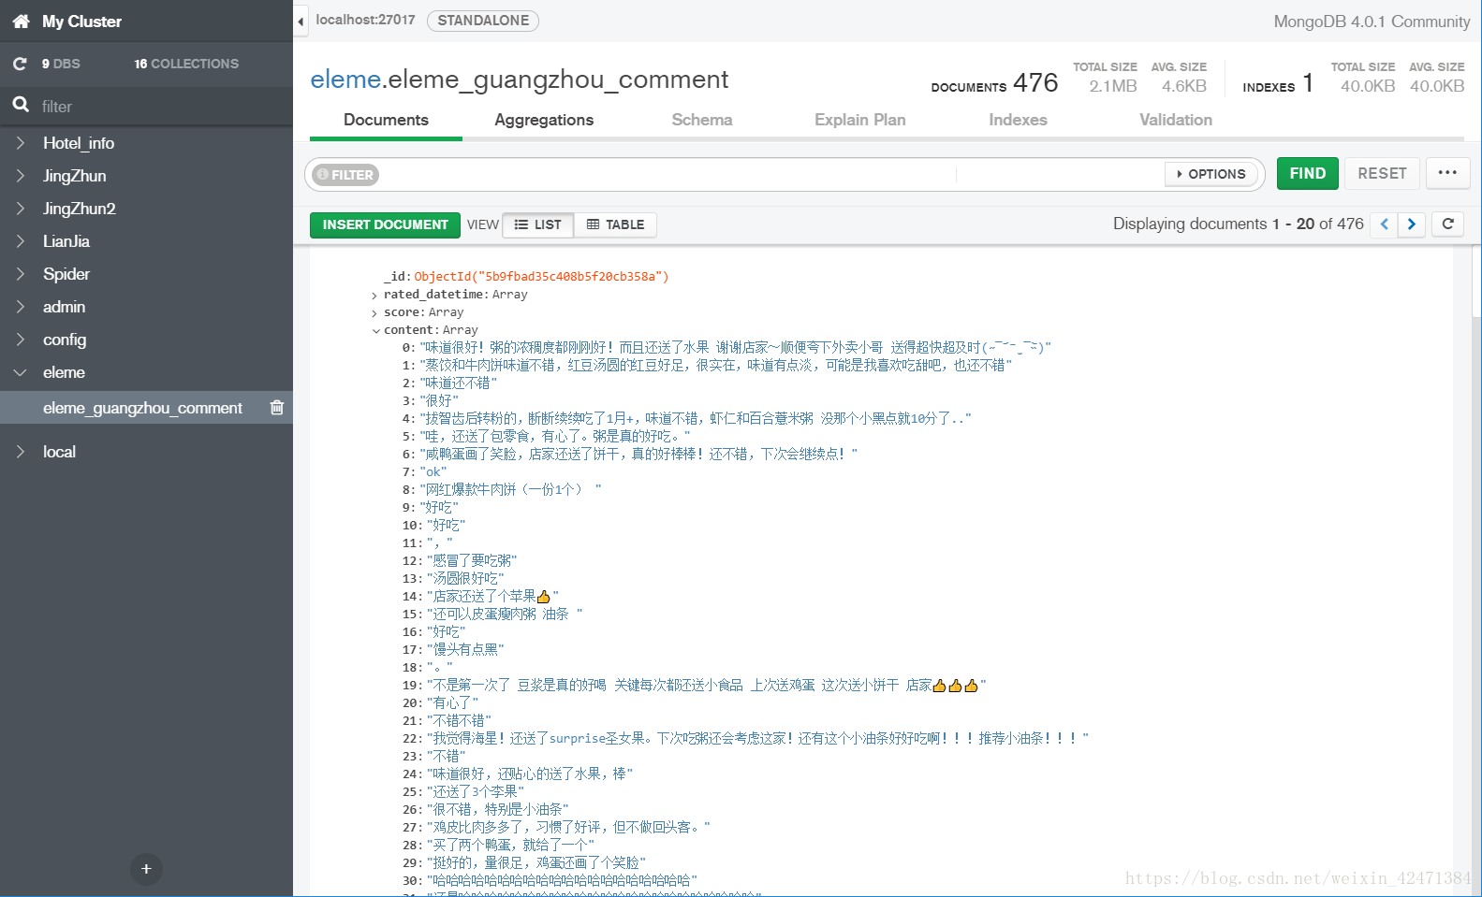Expand the Spider database
This screenshot has width=1482, height=897.
tap(20, 274)
